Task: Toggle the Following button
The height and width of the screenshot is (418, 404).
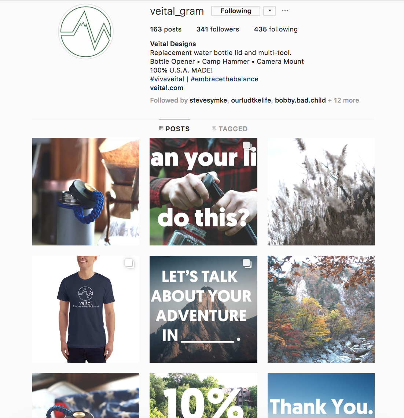Action: click(x=236, y=11)
